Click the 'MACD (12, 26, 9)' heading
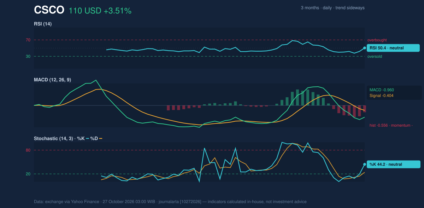 click(53, 80)
